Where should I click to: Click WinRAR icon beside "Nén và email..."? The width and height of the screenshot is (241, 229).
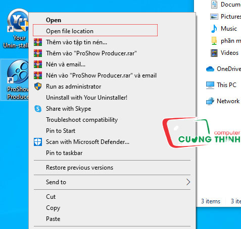38,64
